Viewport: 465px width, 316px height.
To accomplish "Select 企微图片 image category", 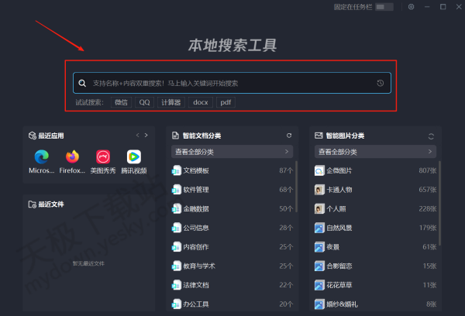I will click(x=339, y=170).
